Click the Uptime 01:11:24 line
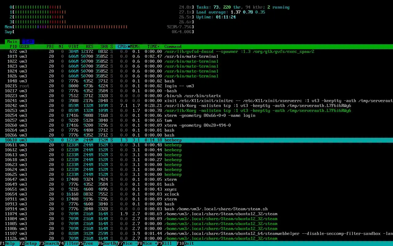Image resolution: width=393 pixels, height=246 pixels. [x=216, y=17]
